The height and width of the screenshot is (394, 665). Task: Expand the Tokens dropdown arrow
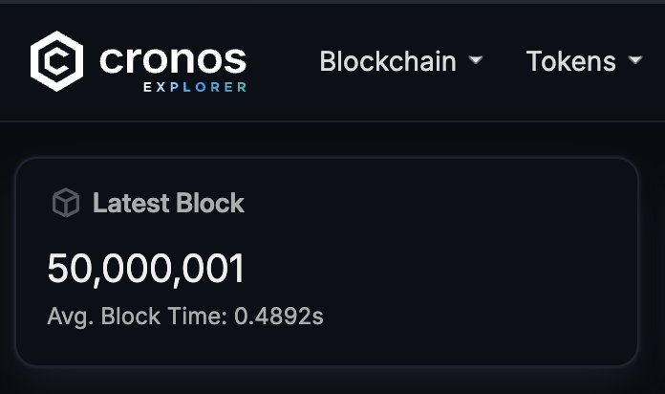click(635, 61)
